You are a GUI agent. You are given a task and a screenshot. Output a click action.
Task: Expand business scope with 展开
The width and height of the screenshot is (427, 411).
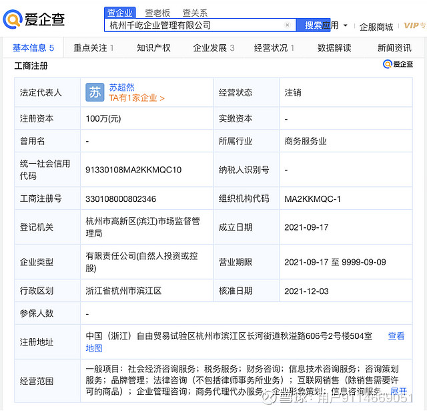click(x=399, y=392)
